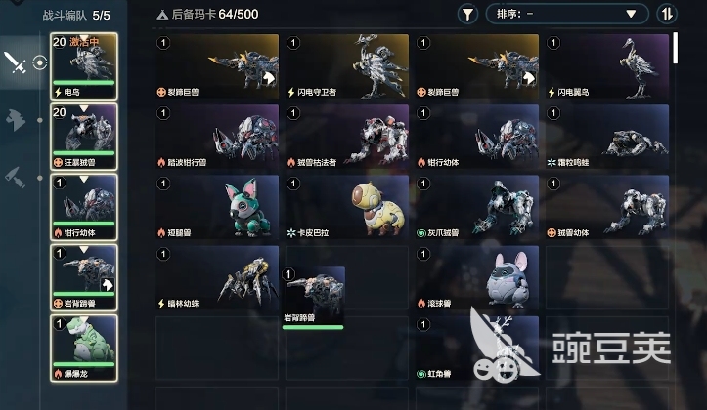Switch to the axe gathering team tab
Viewport: 707px width, 410px height.
tap(16, 120)
